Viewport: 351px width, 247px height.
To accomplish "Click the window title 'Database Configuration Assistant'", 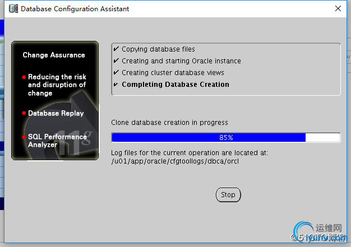I will [75, 9].
